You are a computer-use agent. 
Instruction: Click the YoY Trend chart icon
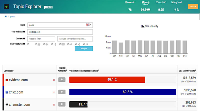click(172, 2)
